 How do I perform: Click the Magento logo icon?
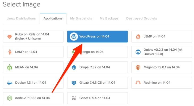pos(138,67)
